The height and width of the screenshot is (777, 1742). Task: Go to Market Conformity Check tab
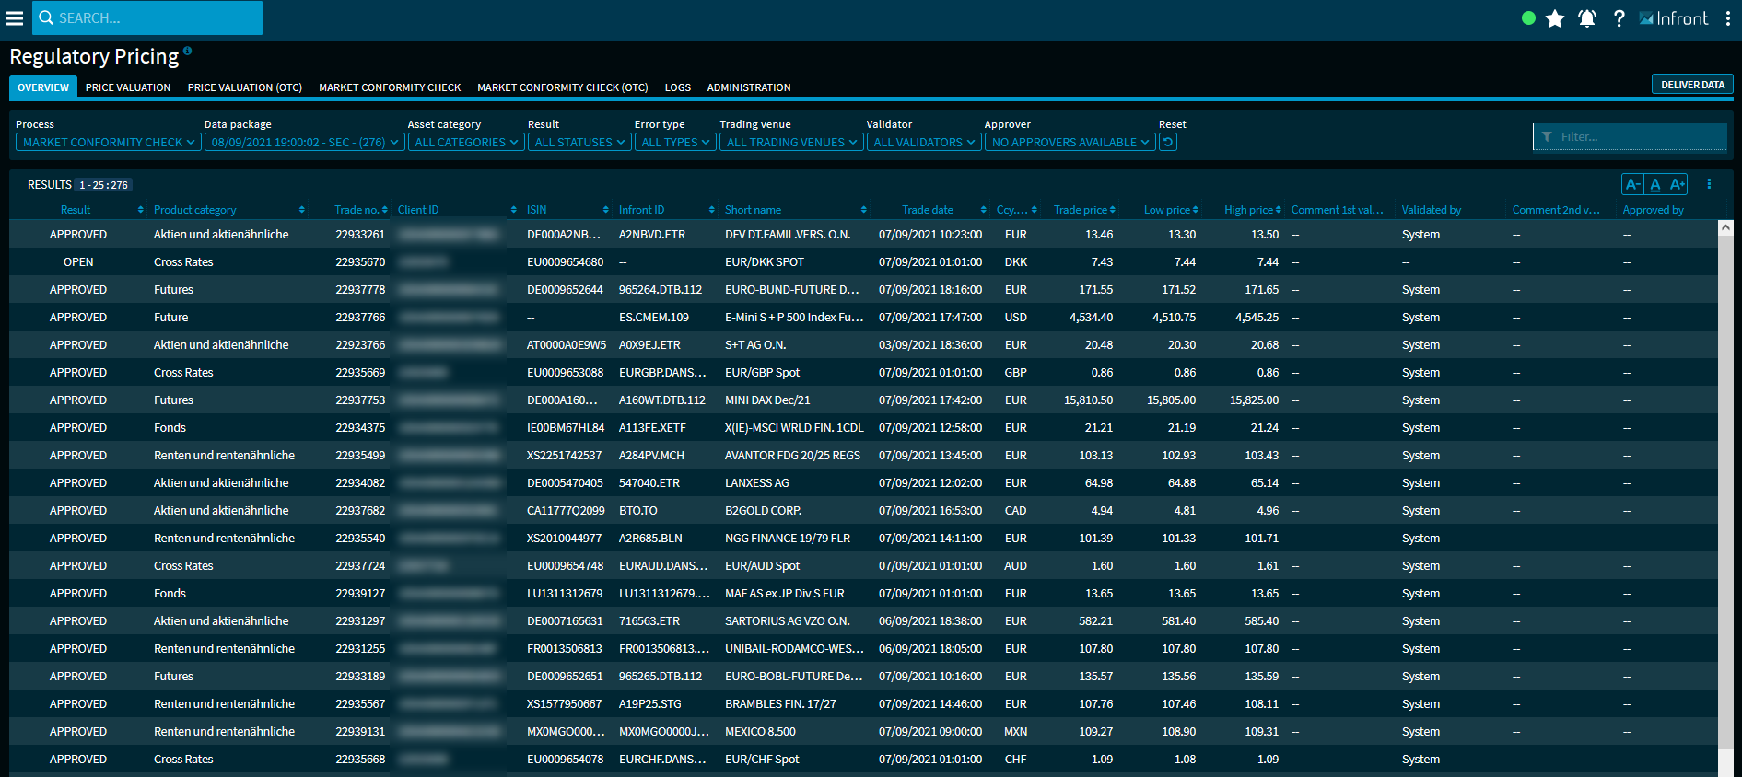click(390, 87)
